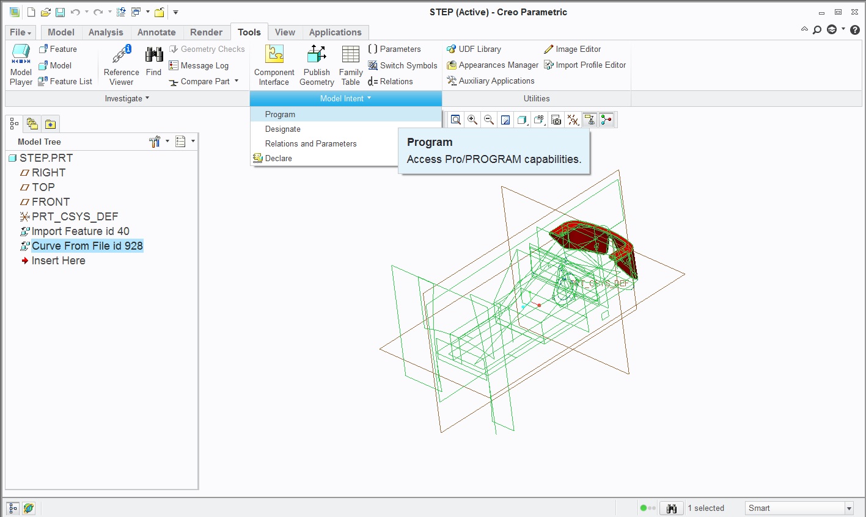Click the Regenerate icon in quick access toolbar
This screenshot has width=866, height=517.
(121, 12)
